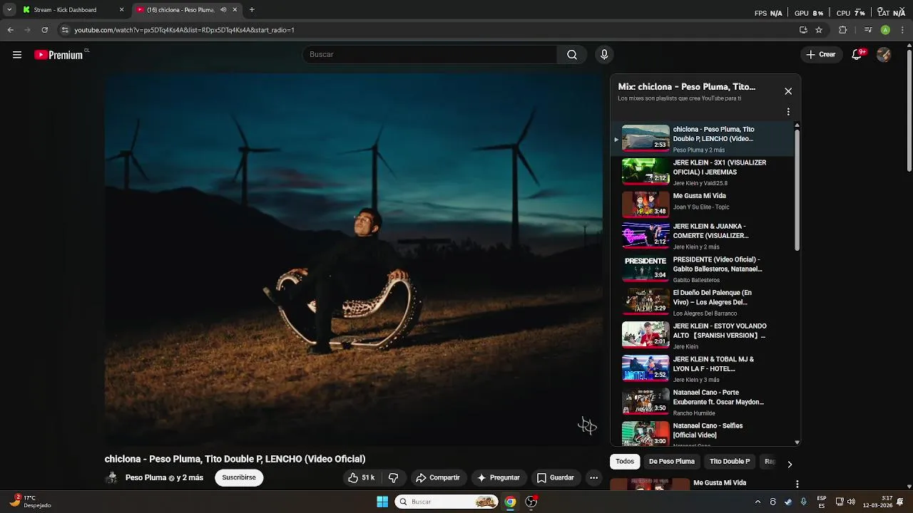Show hidden system tray icons
Viewport: 913px width, 513px height.
tap(758, 502)
